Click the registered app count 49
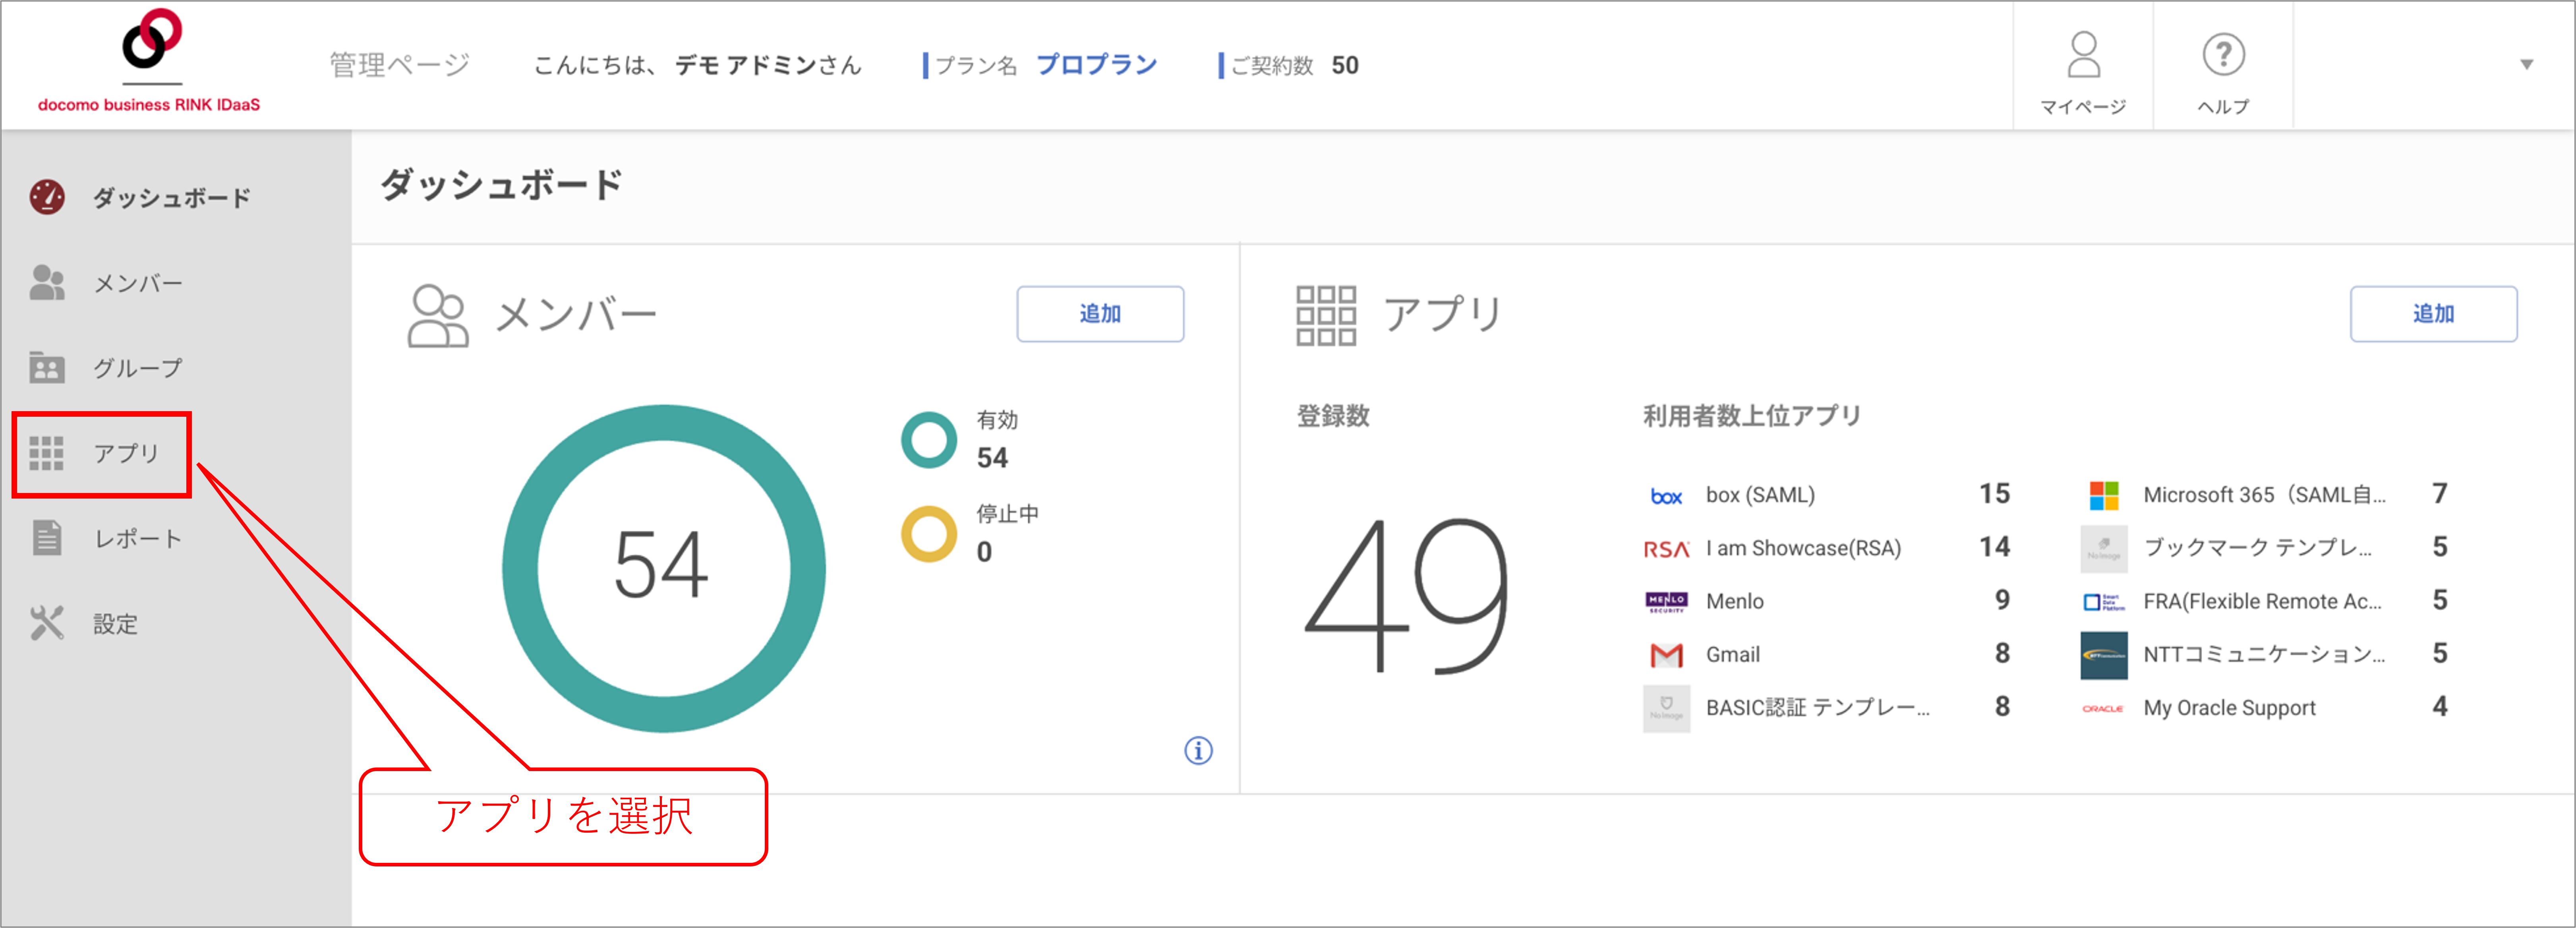The height and width of the screenshot is (928, 2576). 1406,597
